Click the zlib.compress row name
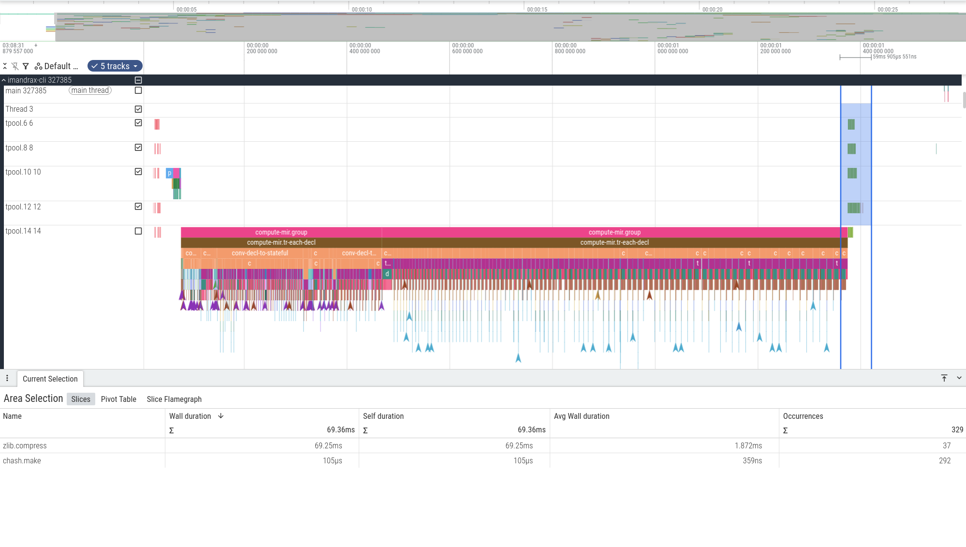This screenshot has height=547, width=966. coord(25,445)
